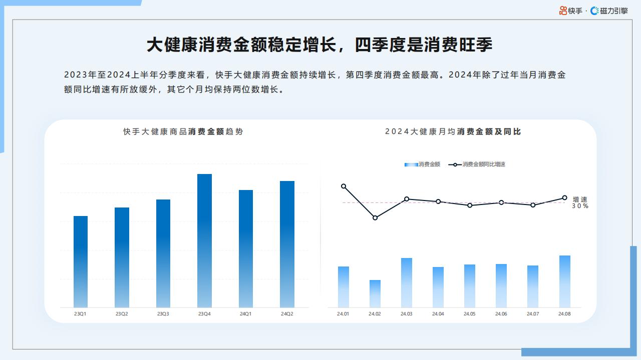Click the 消费金额同比增速 legend line marker
The image size is (641, 360).
455,164
